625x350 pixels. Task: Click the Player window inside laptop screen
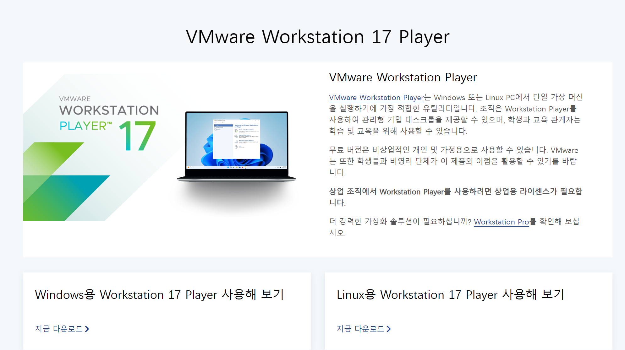coord(236,138)
